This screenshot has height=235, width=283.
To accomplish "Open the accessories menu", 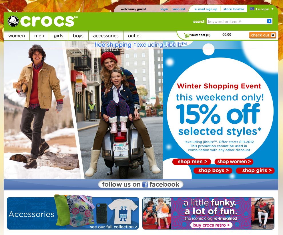I will click(x=106, y=35).
